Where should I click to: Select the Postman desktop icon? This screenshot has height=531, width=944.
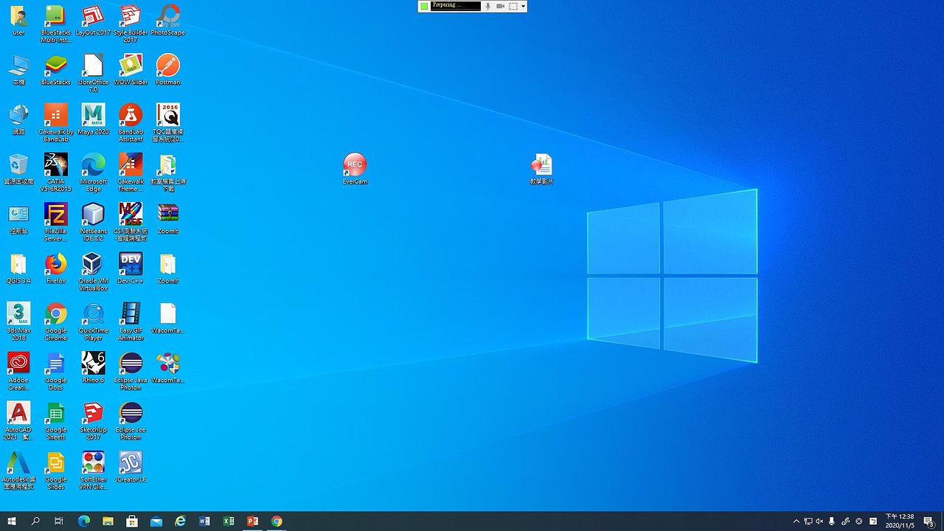tap(168, 70)
